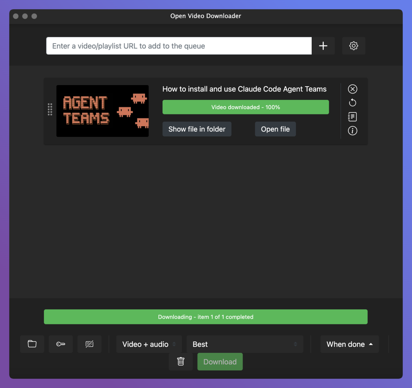412x388 pixels.
Task: Open the video's log notebook icon
Action: (x=352, y=117)
